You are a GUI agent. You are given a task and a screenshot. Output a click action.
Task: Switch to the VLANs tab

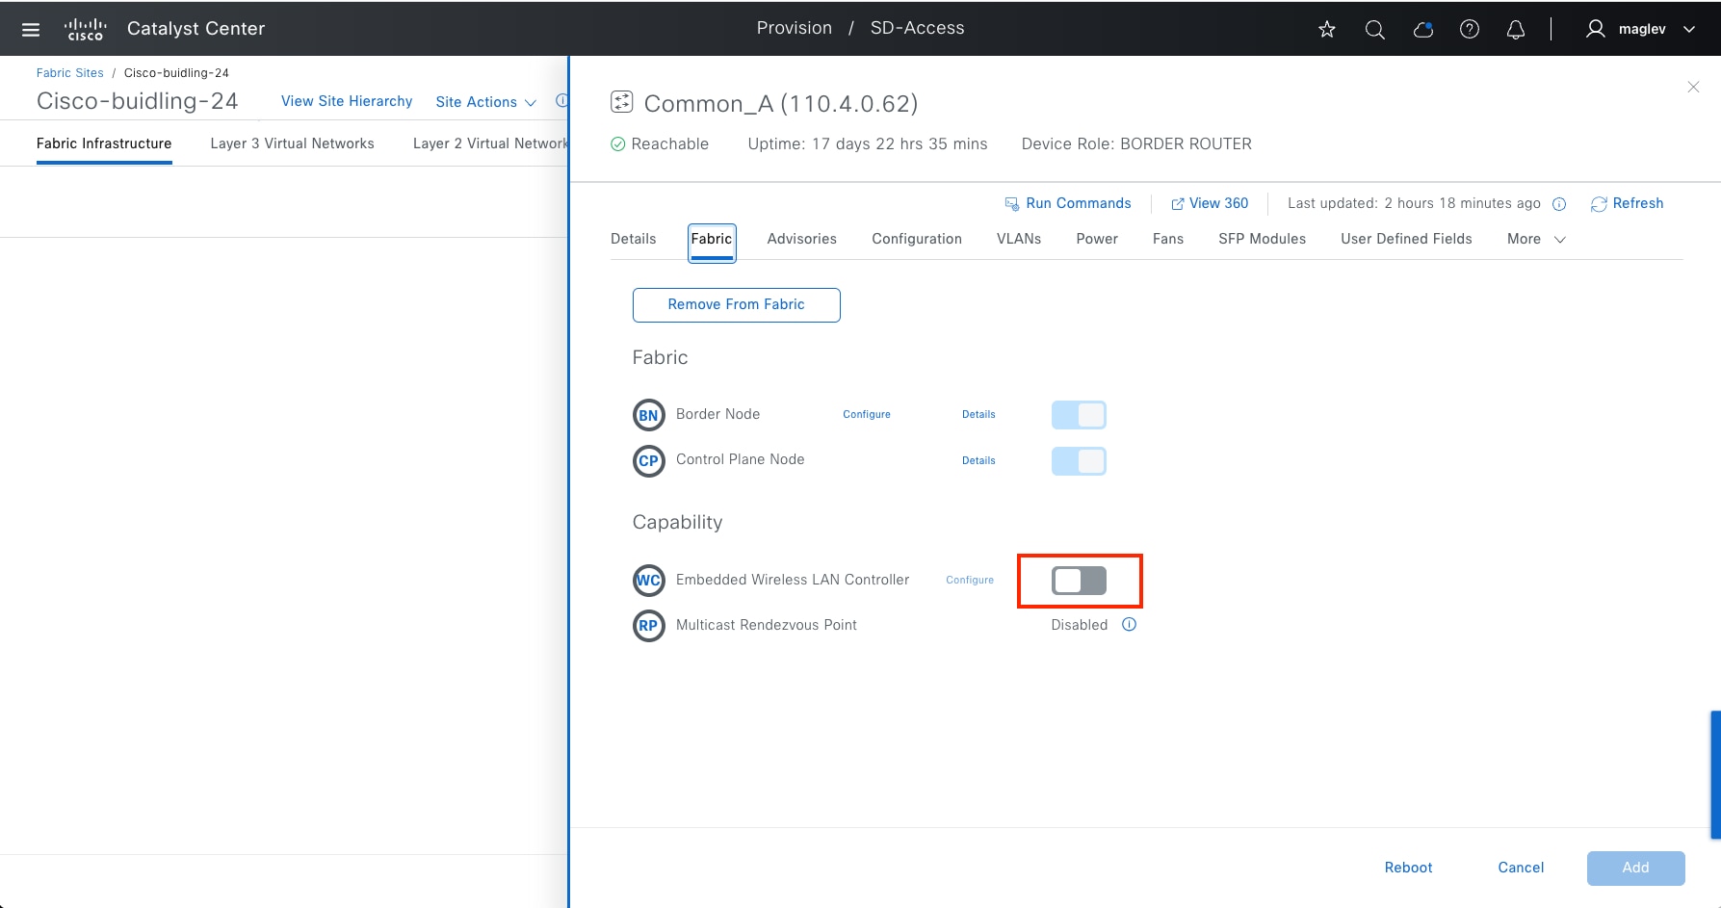tap(1019, 239)
